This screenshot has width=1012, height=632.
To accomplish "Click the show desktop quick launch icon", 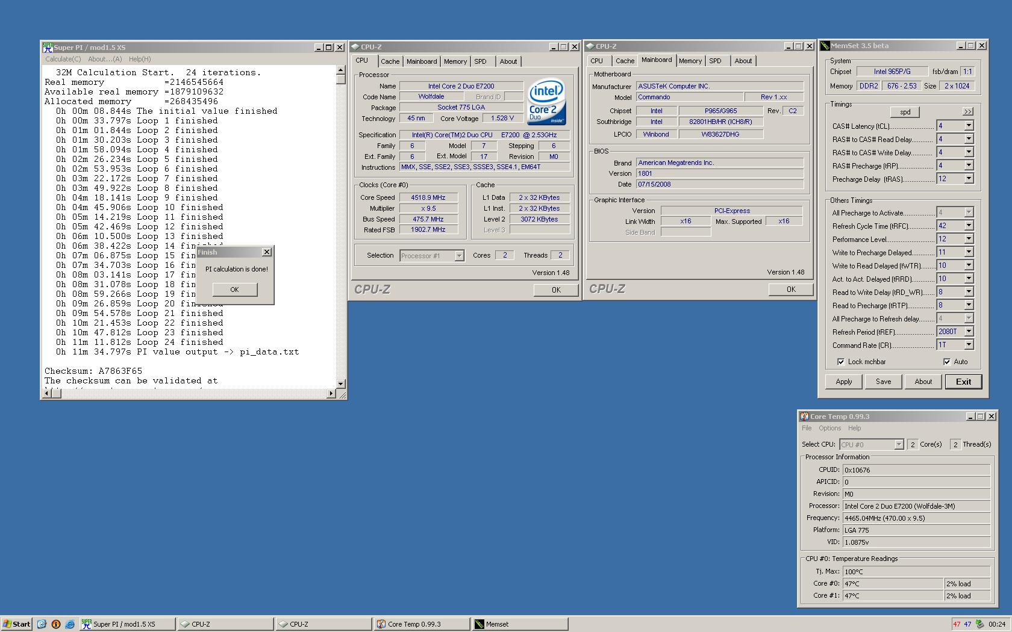I will pyautogui.click(x=42, y=624).
